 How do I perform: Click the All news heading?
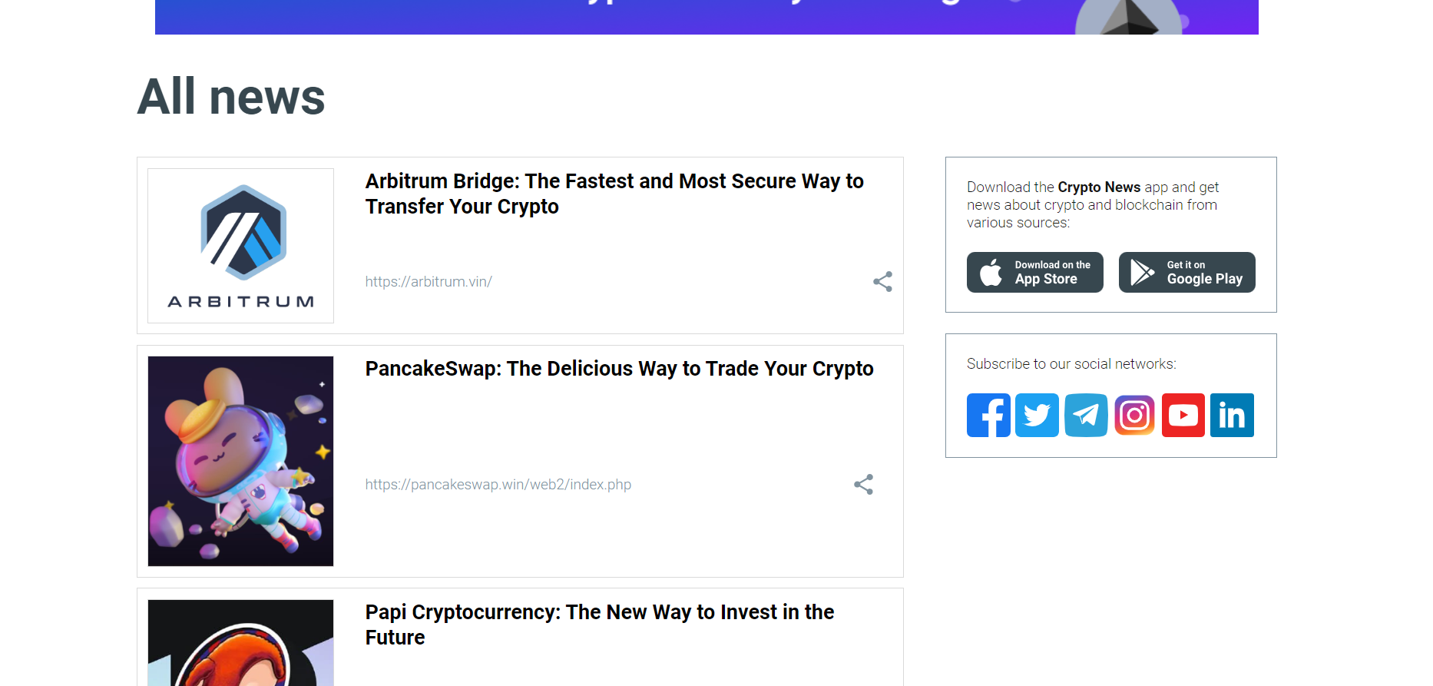point(231,97)
